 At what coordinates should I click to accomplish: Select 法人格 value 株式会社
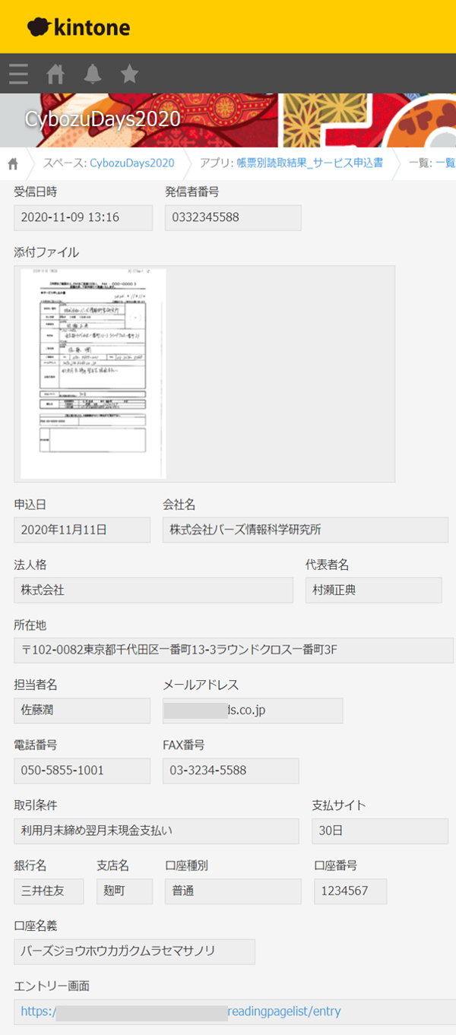click(154, 590)
